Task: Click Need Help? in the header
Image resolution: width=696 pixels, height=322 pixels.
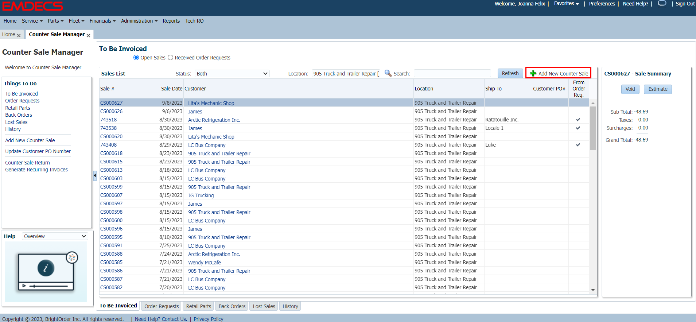Action: (635, 4)
